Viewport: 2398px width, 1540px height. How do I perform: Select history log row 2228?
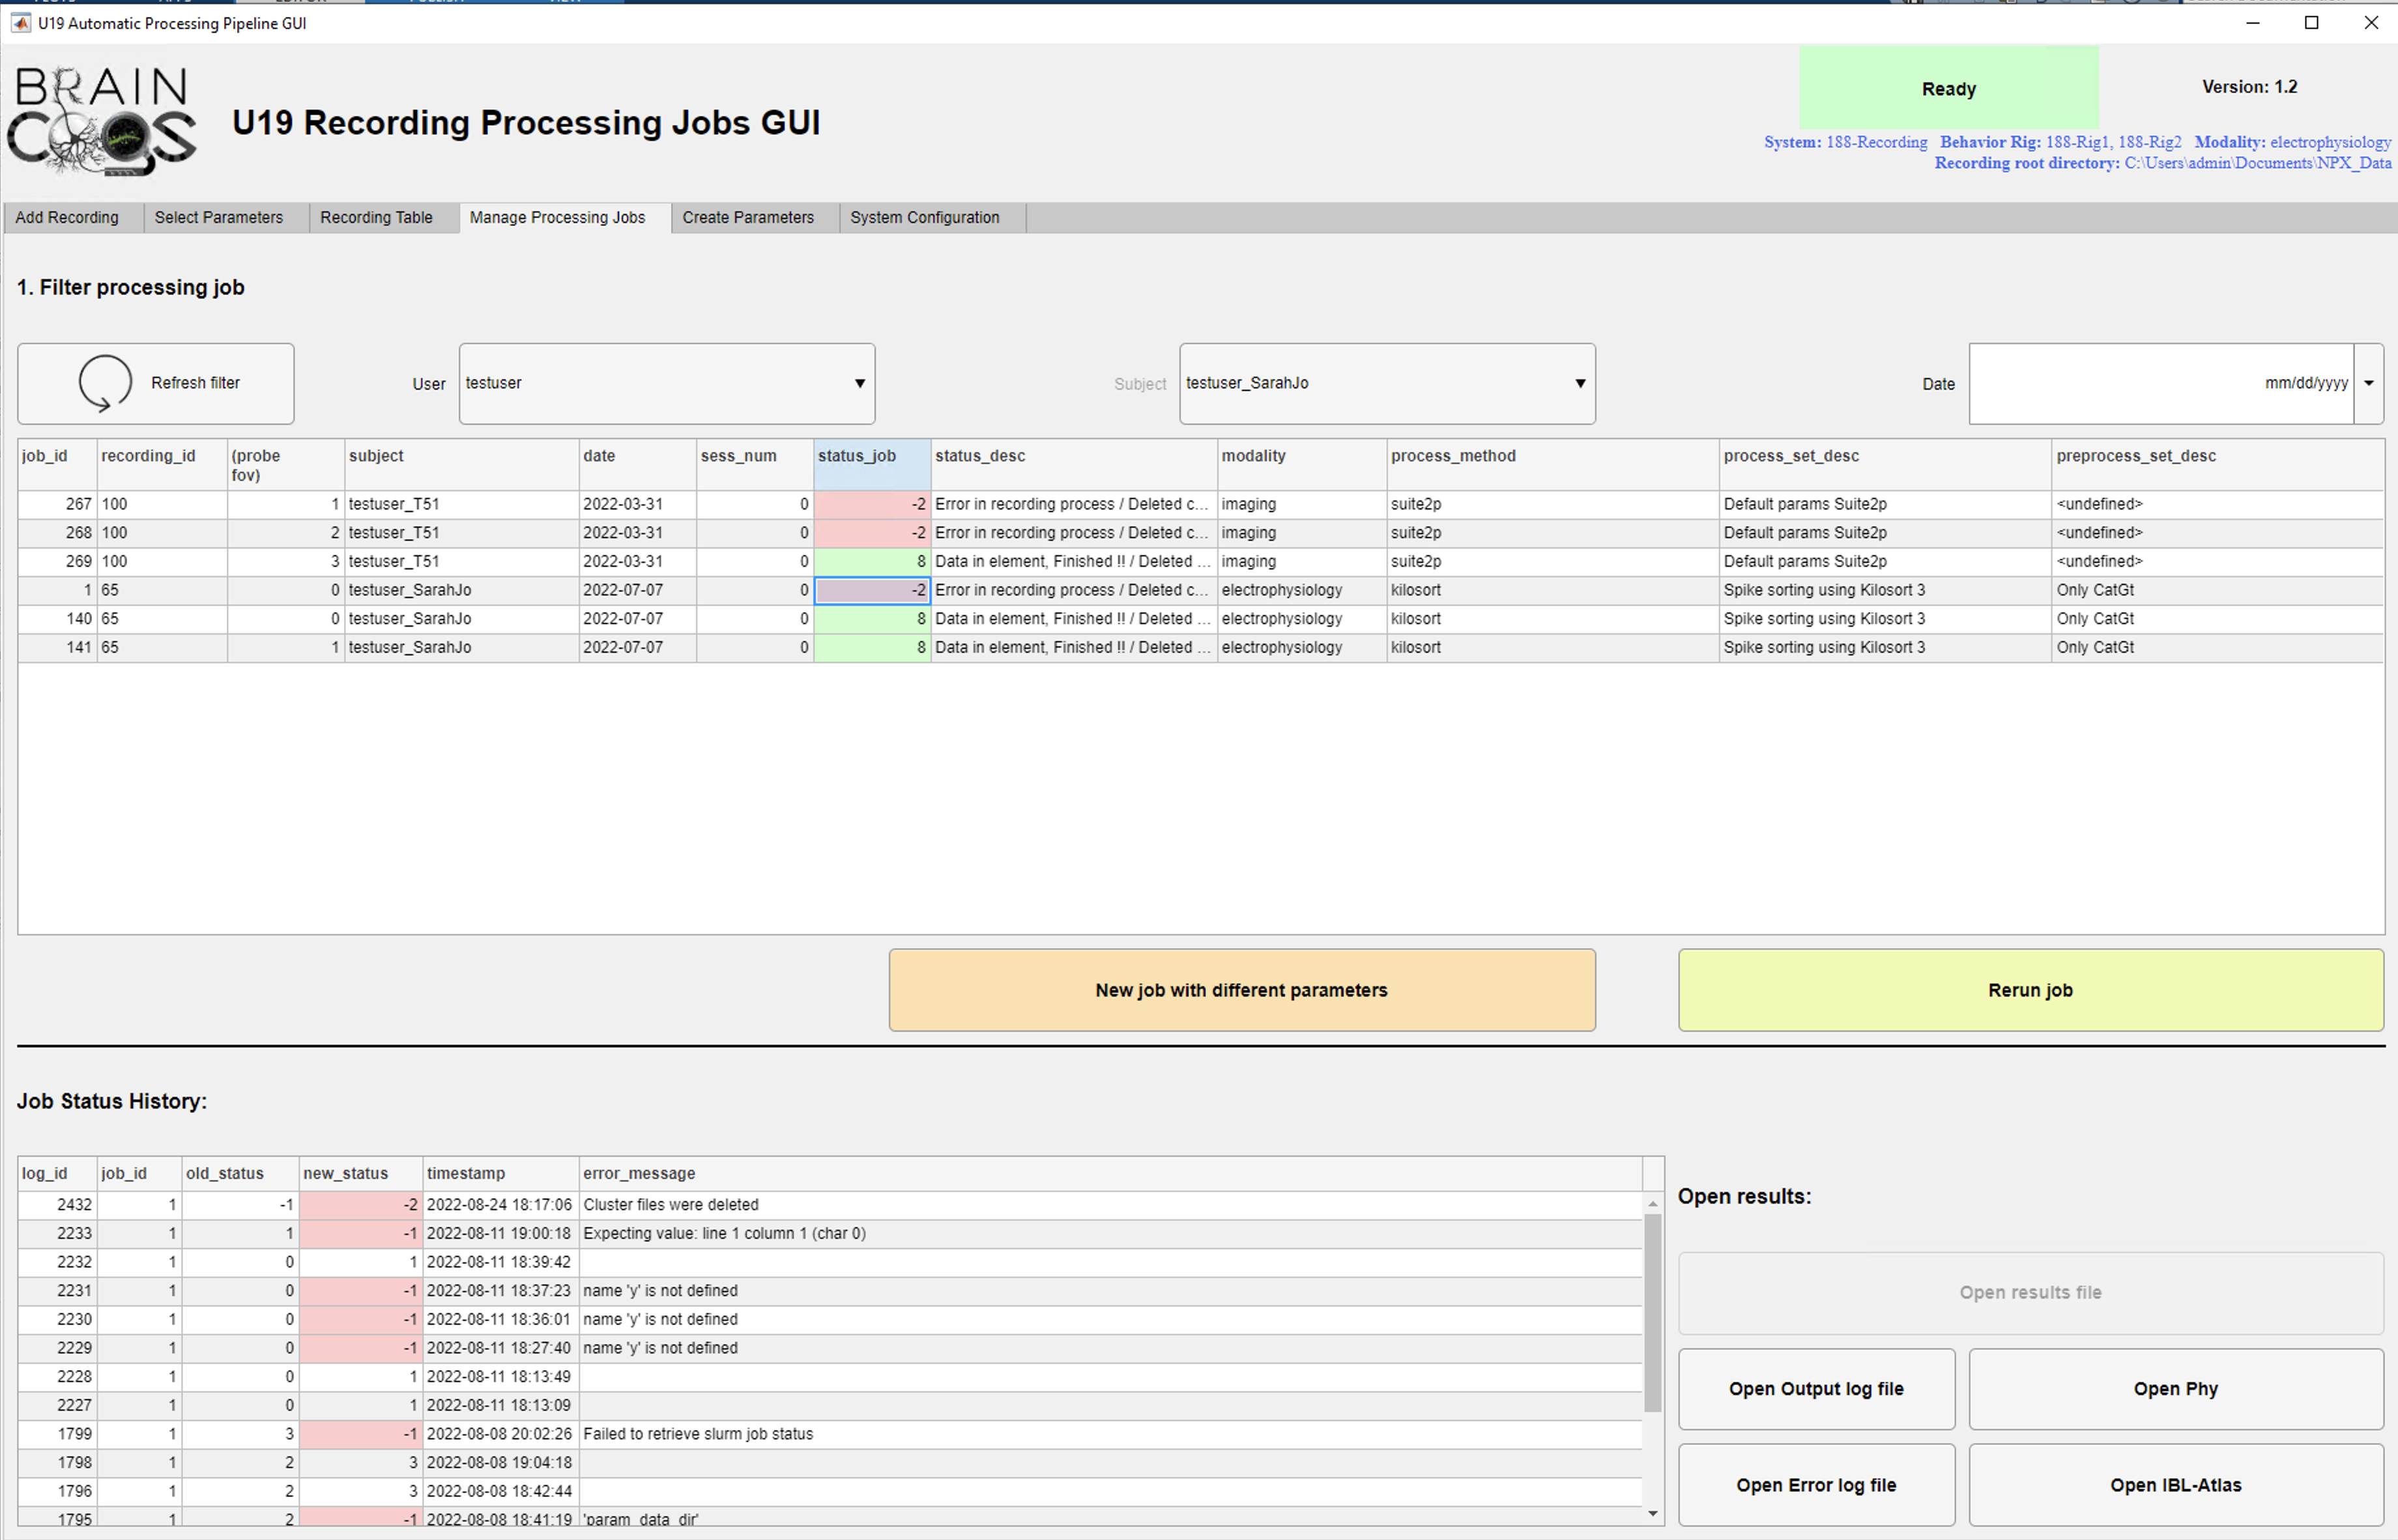point(830,1377)
